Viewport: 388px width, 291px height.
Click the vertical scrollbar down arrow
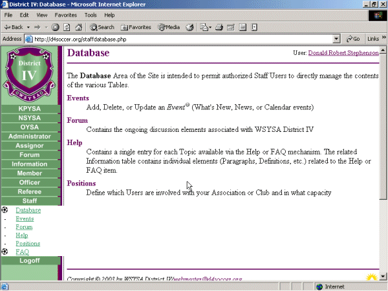[383, 276]
